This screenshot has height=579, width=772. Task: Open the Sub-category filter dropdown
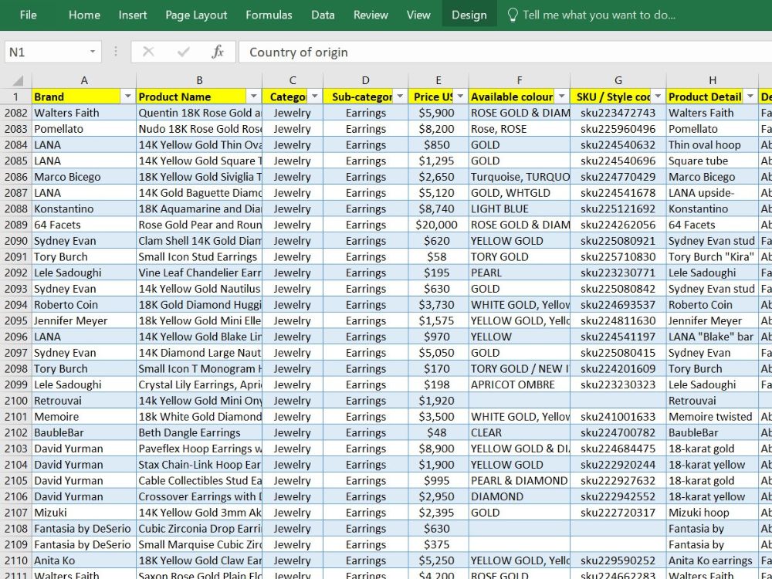[x=400, y=96]
